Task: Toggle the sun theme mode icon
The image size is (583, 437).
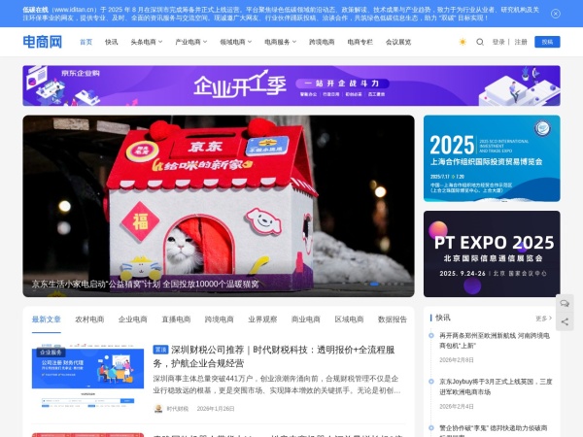Action: (x=463, y=42)
